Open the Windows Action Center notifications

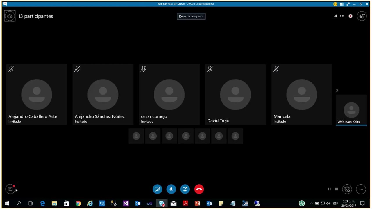[362, 203]
